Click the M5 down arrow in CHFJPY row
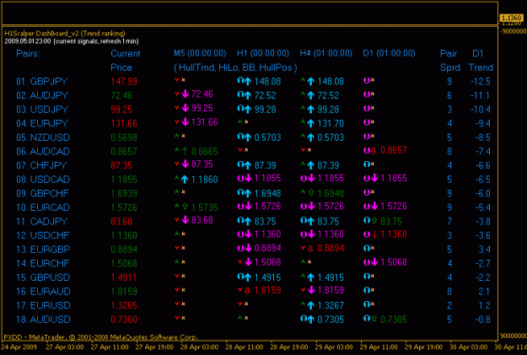The image size is (527, 355). coord(186,164)
